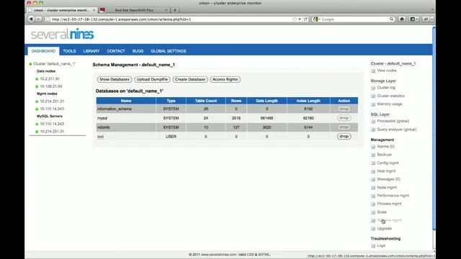The height and width of the screenshot is (259, 461).
Task: Open the browser bookmarks menu button
Action: (413, 19)
